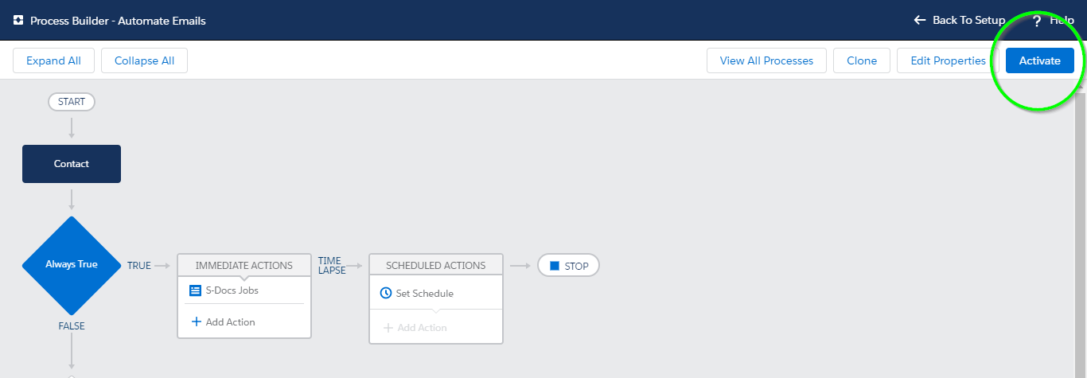Select the Always True criteria diamond
The height and width of the screenshot is (378, 1087).
(72, 264)
